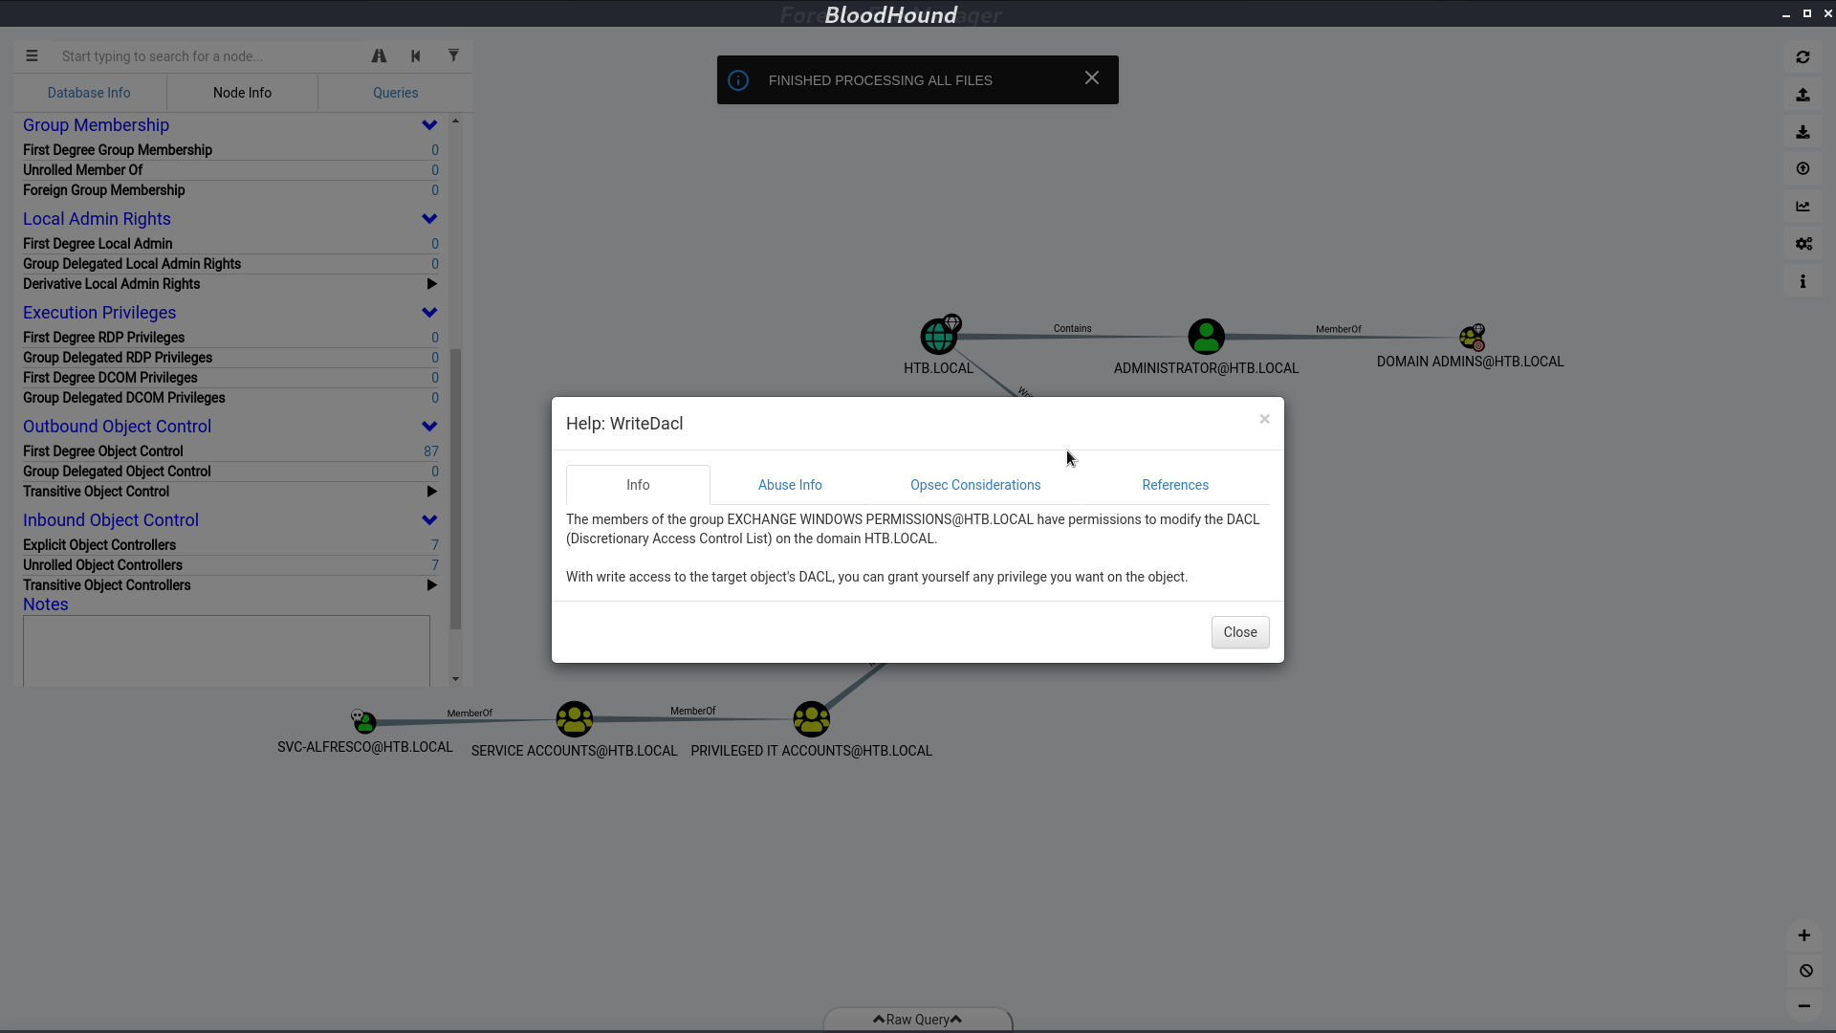Image resolution: width=1836 pixels, height=1033 pixels.
Task: Switch to the Database Info tab
Action: [x=89, y=93]
